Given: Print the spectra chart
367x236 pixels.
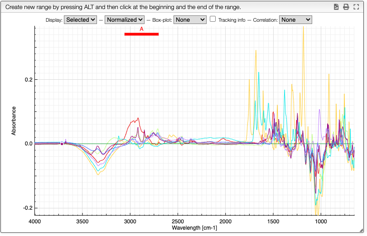Looking at the screenshot, I should pos(346,7).
